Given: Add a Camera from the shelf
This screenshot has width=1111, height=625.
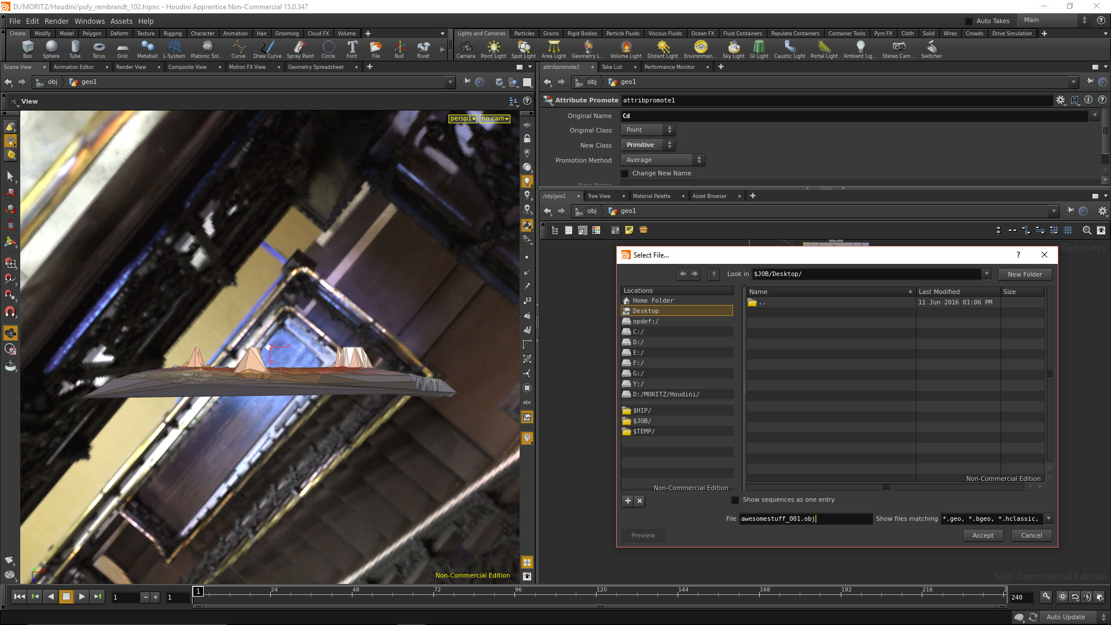Looking at the screenshot, I should tap(465, 49).
